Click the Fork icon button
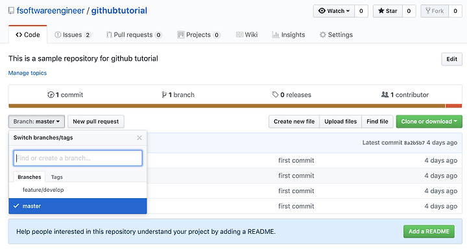The image size is (467, 250). pos(435,11)
